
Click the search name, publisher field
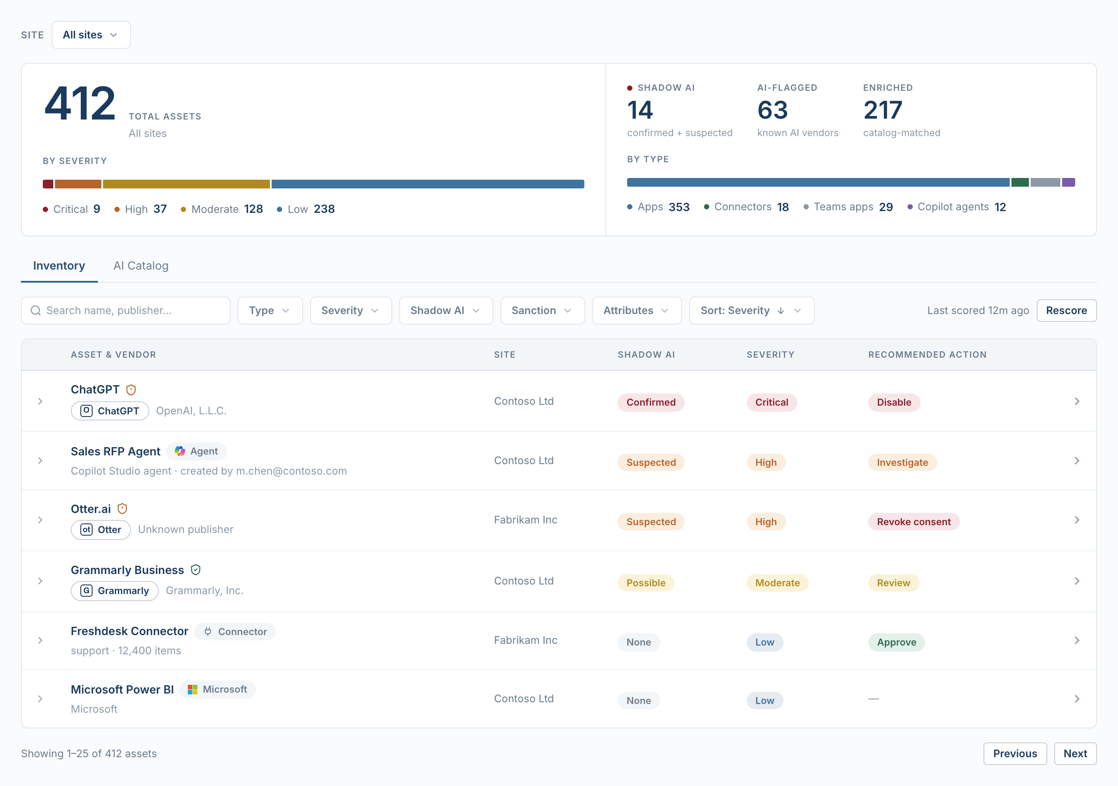pyautogui.click(x=126, y=310)
